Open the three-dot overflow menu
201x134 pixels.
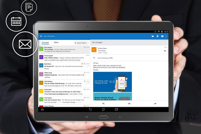coord(166,36)
